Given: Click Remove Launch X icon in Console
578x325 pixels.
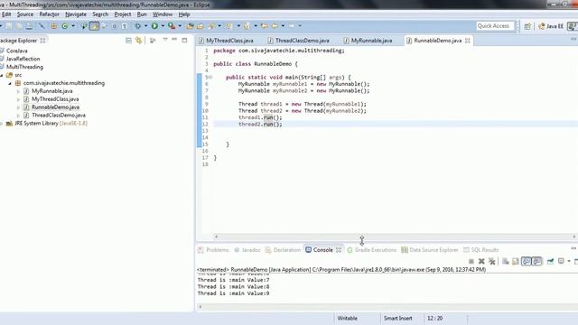Looking at the screenshot, I should click(x=481, y=261).
